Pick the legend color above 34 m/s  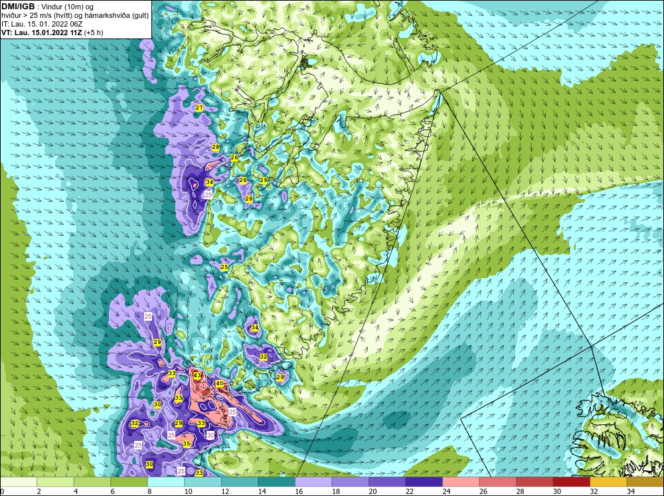pos(645,482)
